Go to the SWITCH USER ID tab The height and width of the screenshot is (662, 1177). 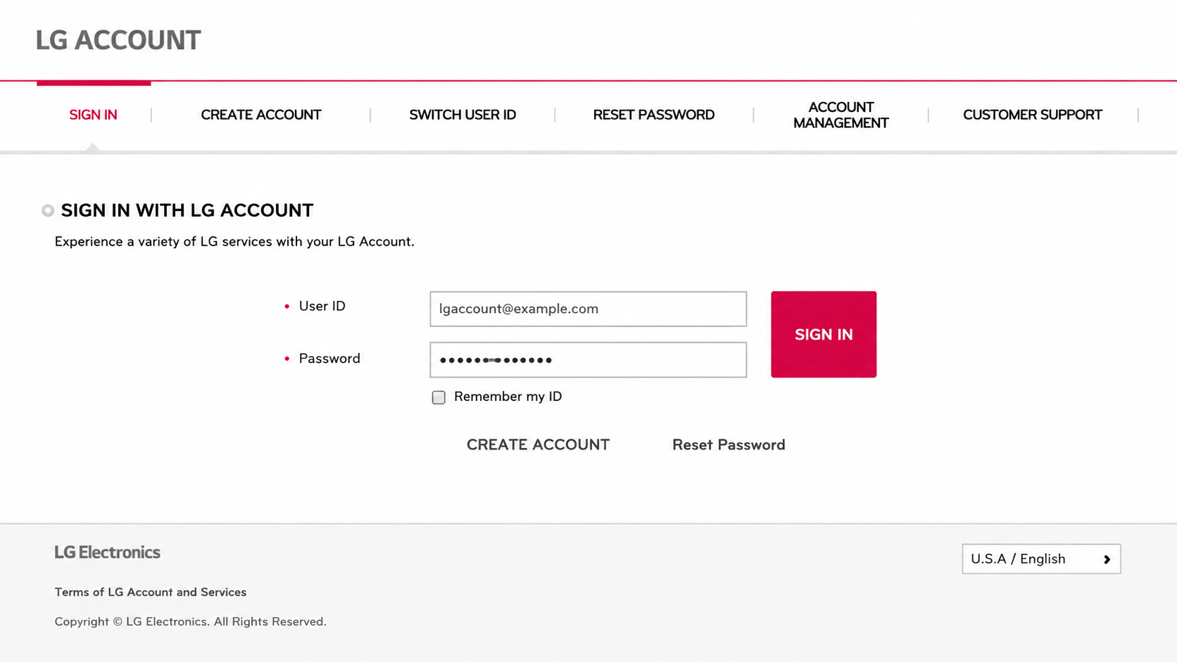tap(462, 115)
